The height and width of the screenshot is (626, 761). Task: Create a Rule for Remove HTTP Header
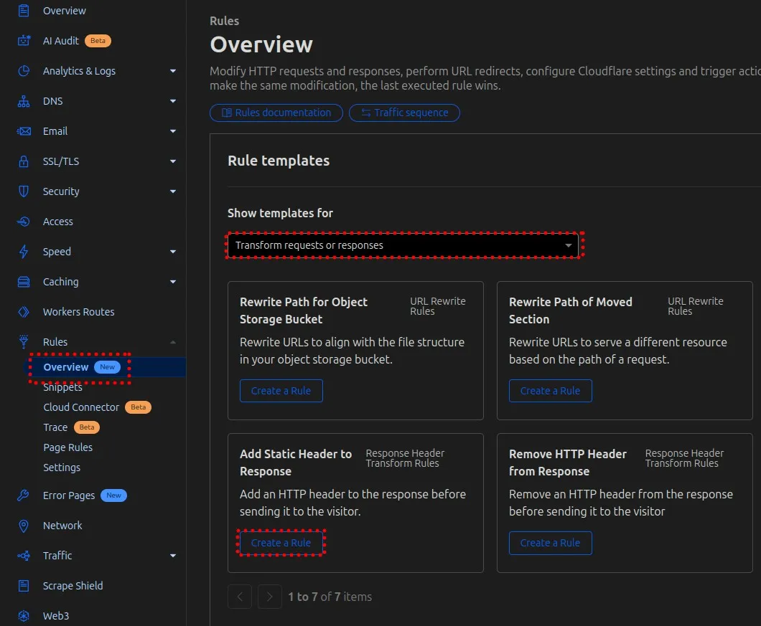(x=551, y=543)
